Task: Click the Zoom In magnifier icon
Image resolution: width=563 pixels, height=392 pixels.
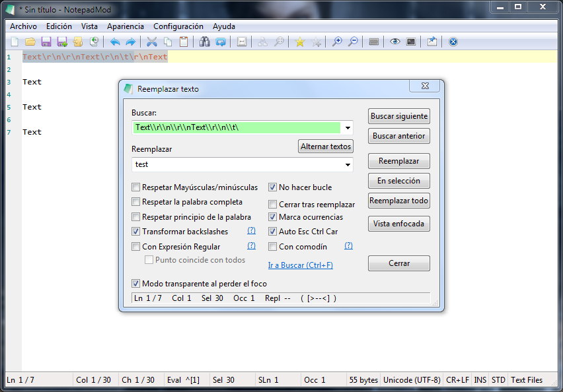Action: (x=337, y=42)
